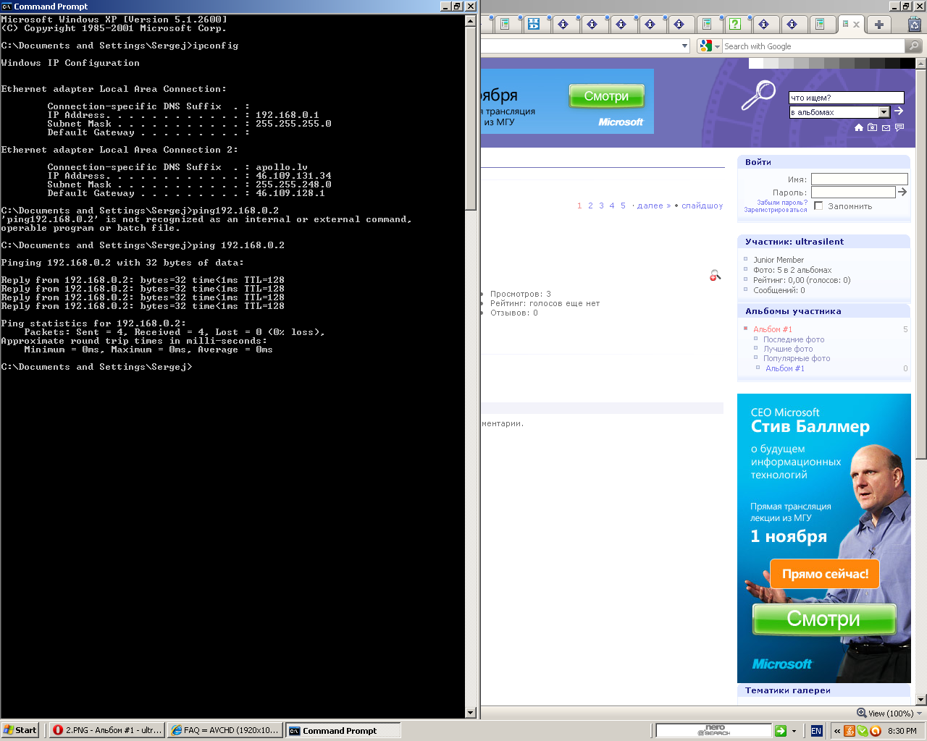Open the 'в альбомах' search scope dropdown

(884, 112)
